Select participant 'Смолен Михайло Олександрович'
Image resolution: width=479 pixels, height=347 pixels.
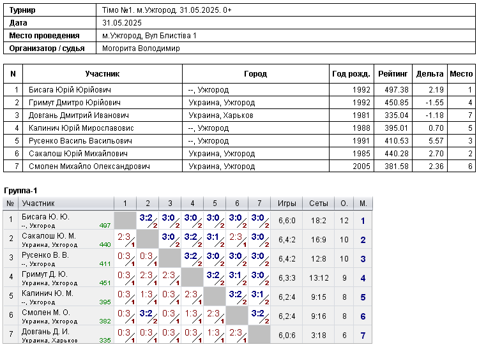[x=89, y=166]
